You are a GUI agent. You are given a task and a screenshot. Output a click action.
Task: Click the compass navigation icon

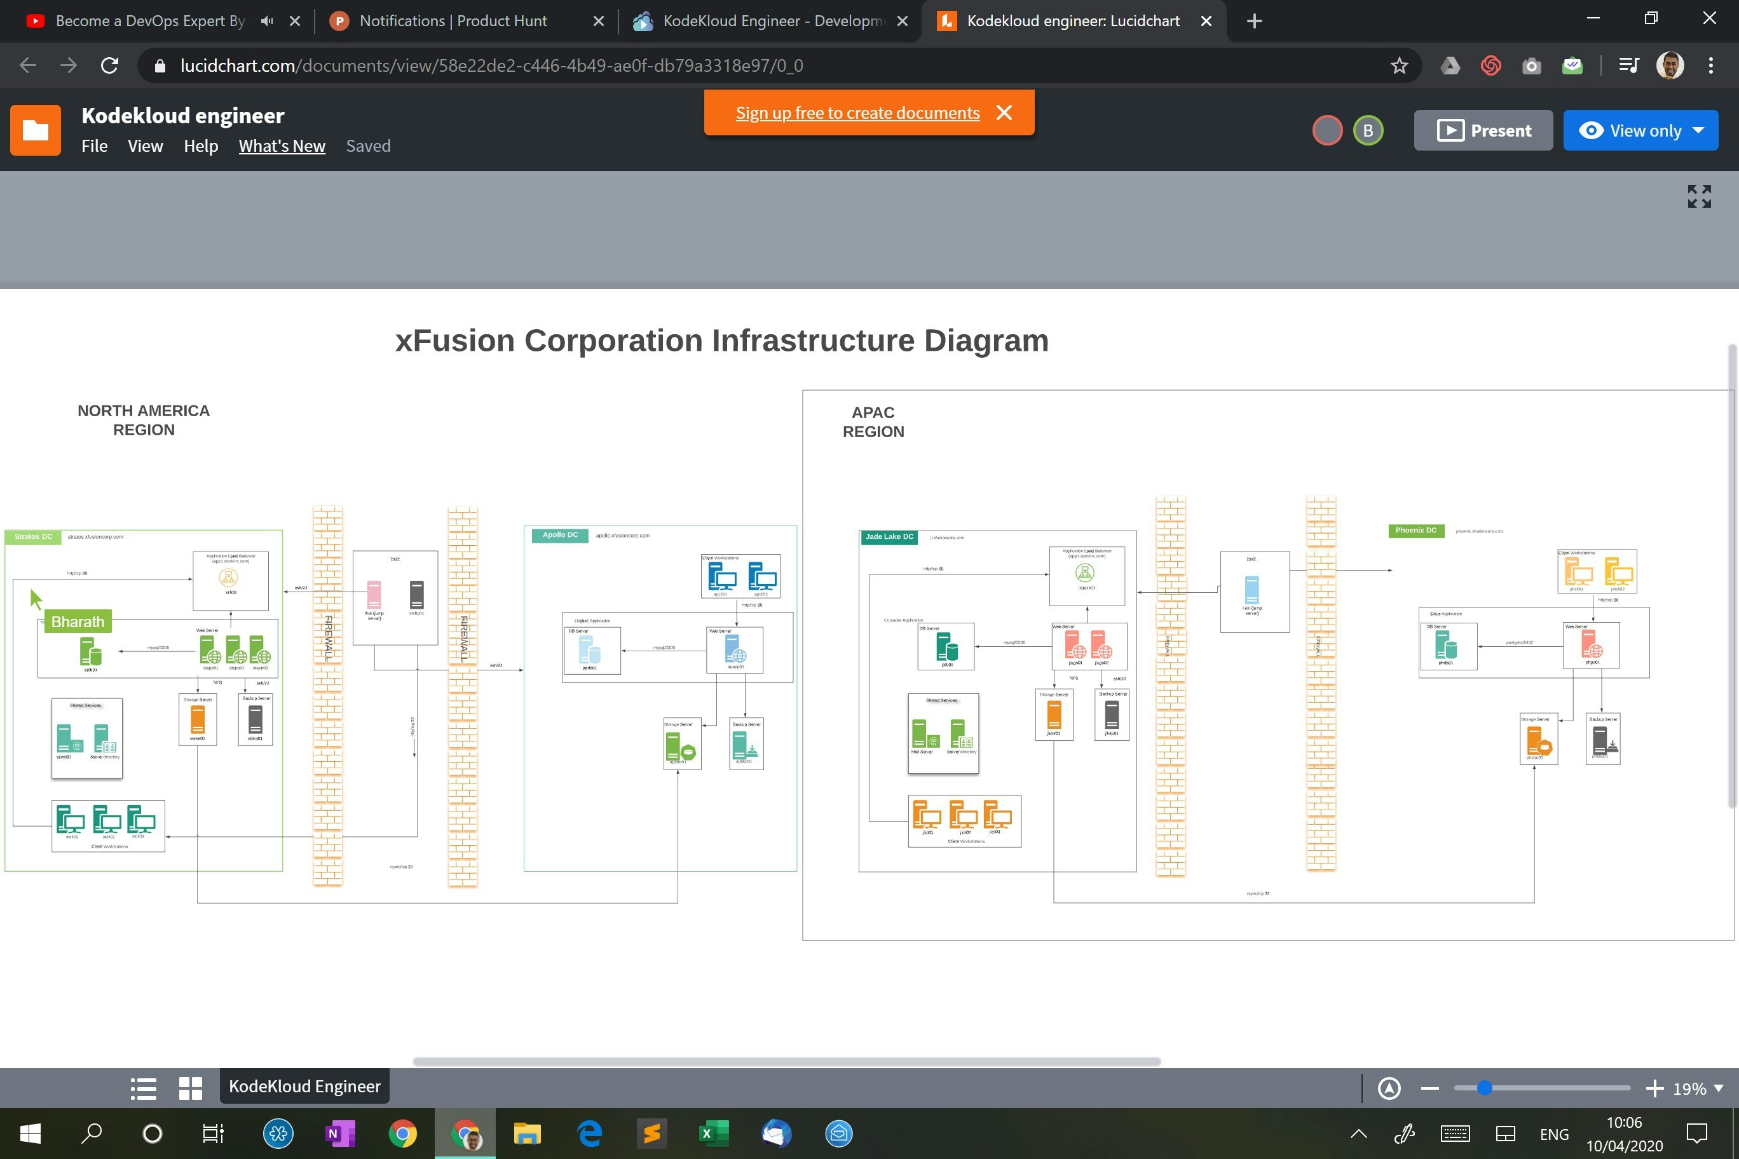[1389, 1088]
